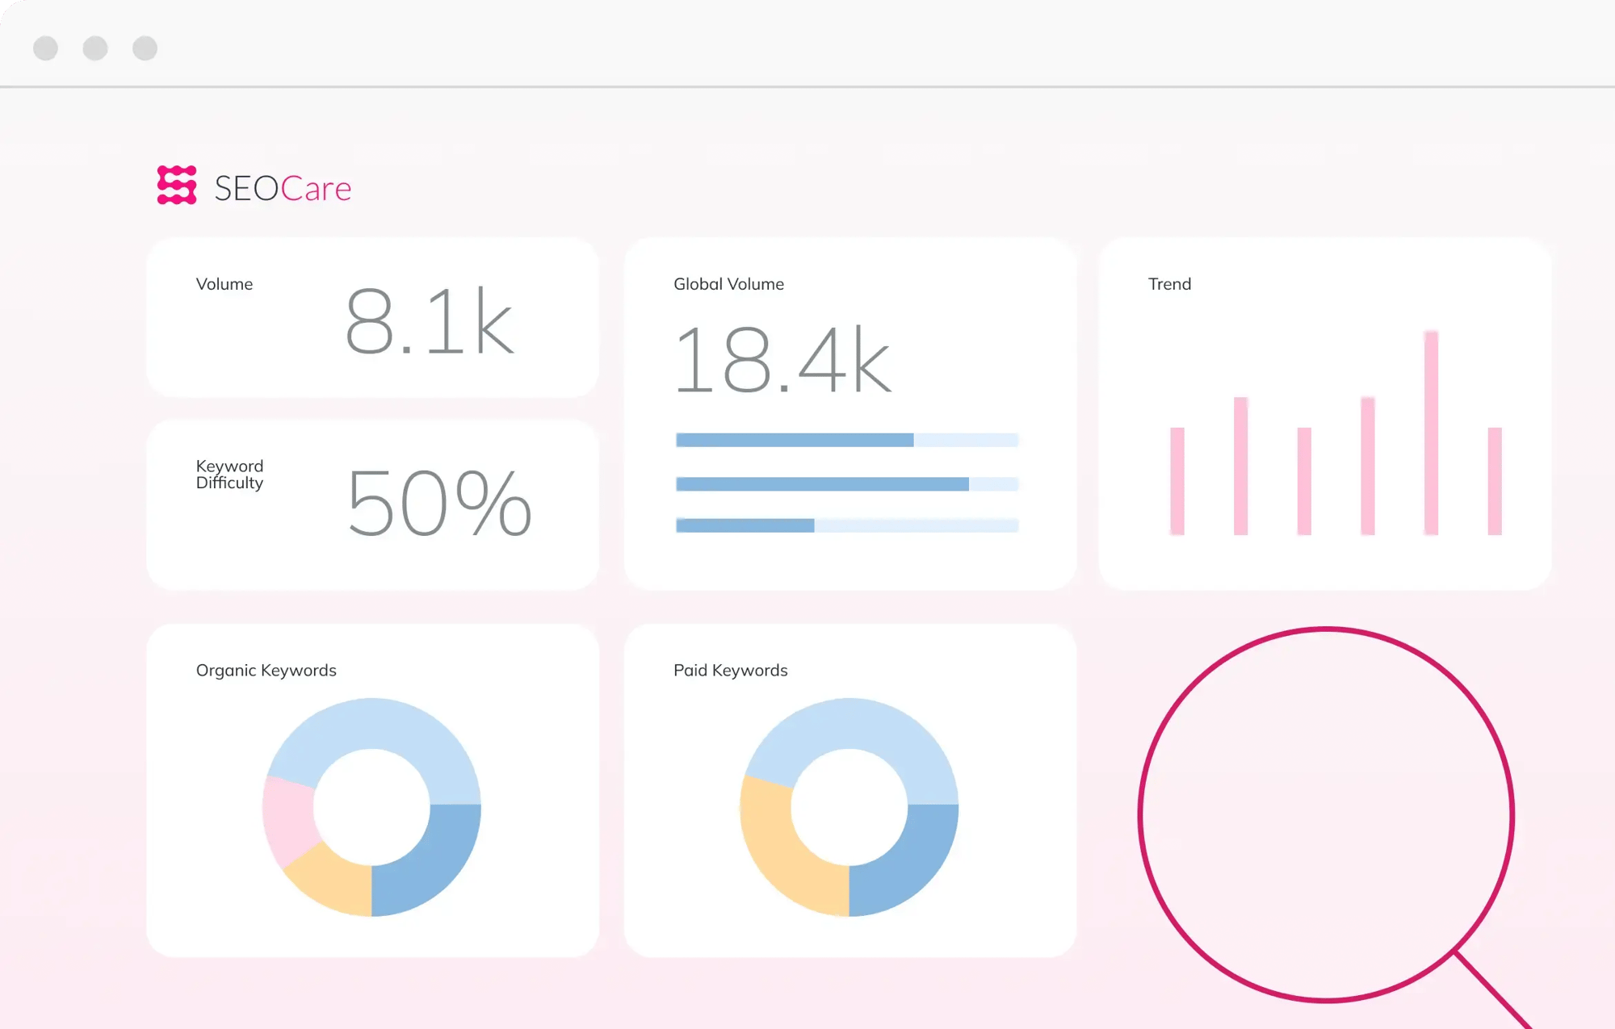Click the third gray window control dot
Viewport: 1615px width, 1029px height.
coord(145,48)
